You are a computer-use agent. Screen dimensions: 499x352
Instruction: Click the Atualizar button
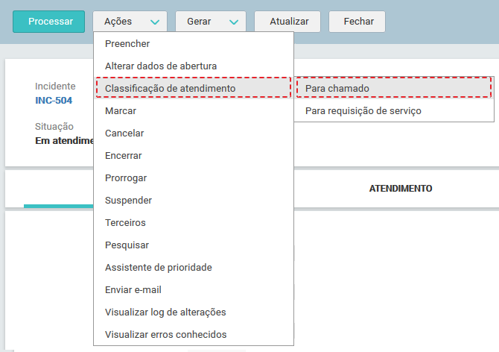click(287, 22)
